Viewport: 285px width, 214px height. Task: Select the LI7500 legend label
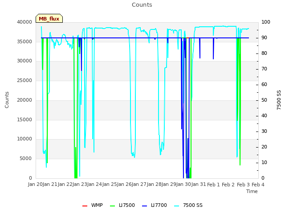127,205
